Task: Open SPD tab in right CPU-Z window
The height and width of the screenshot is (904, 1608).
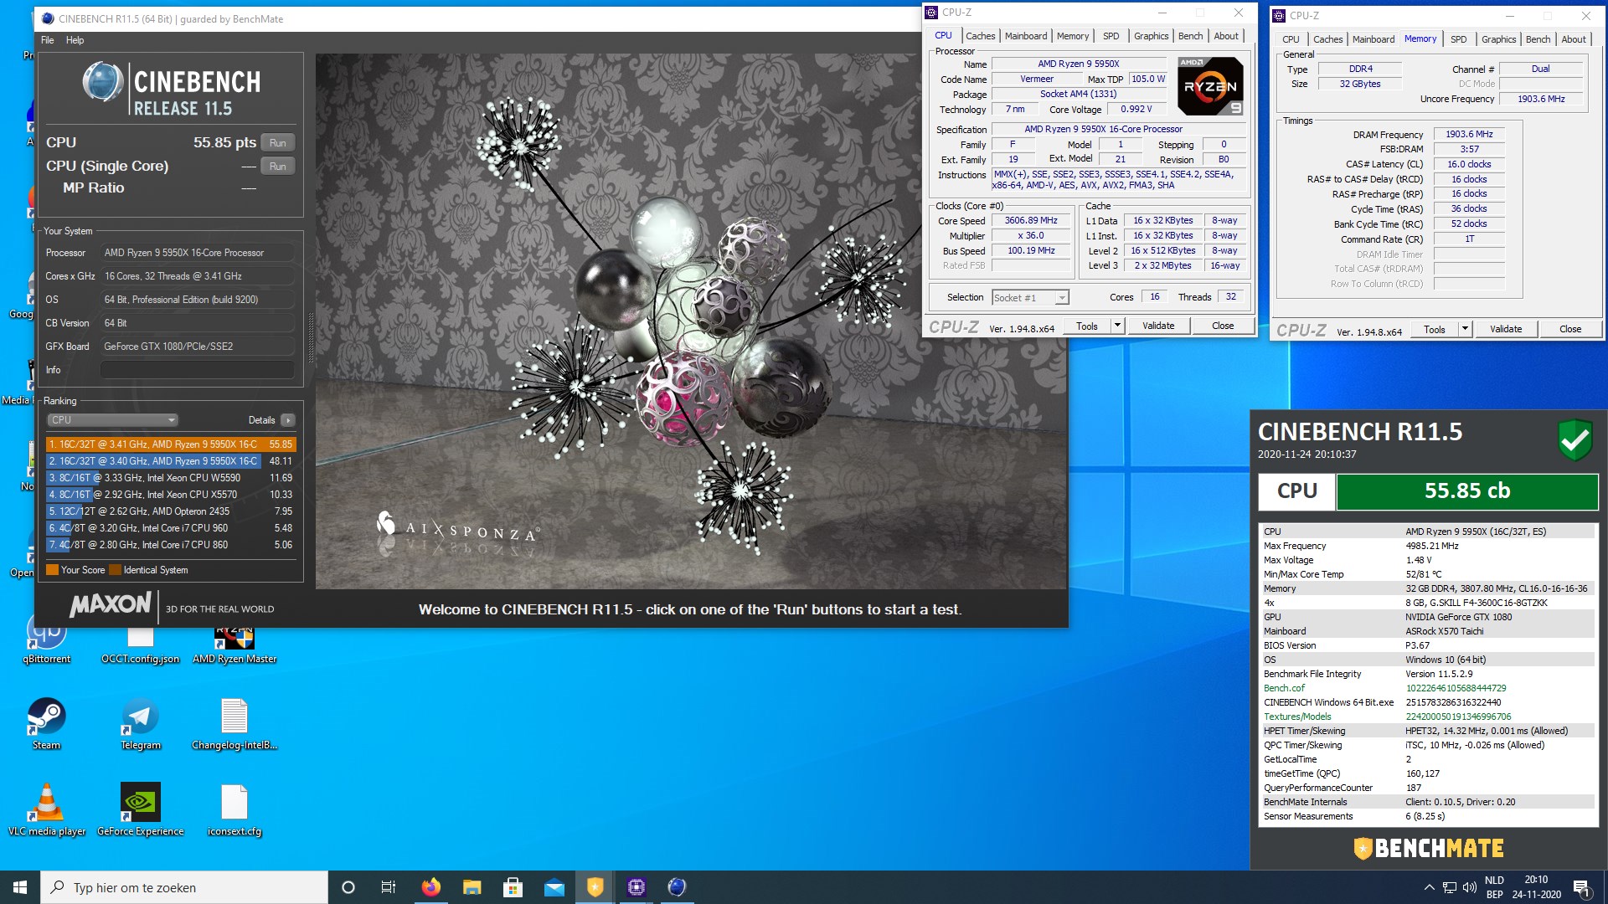Action: (x=1459, y=39)
